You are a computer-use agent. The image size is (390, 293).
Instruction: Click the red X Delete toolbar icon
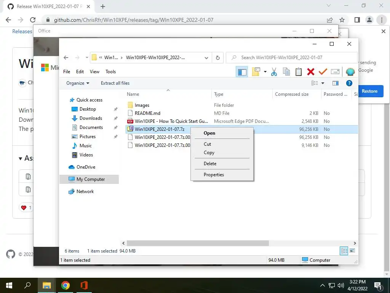[x=311, y=72]
